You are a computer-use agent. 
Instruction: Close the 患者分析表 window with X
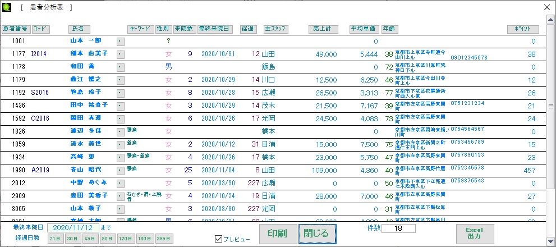point(548,7)
